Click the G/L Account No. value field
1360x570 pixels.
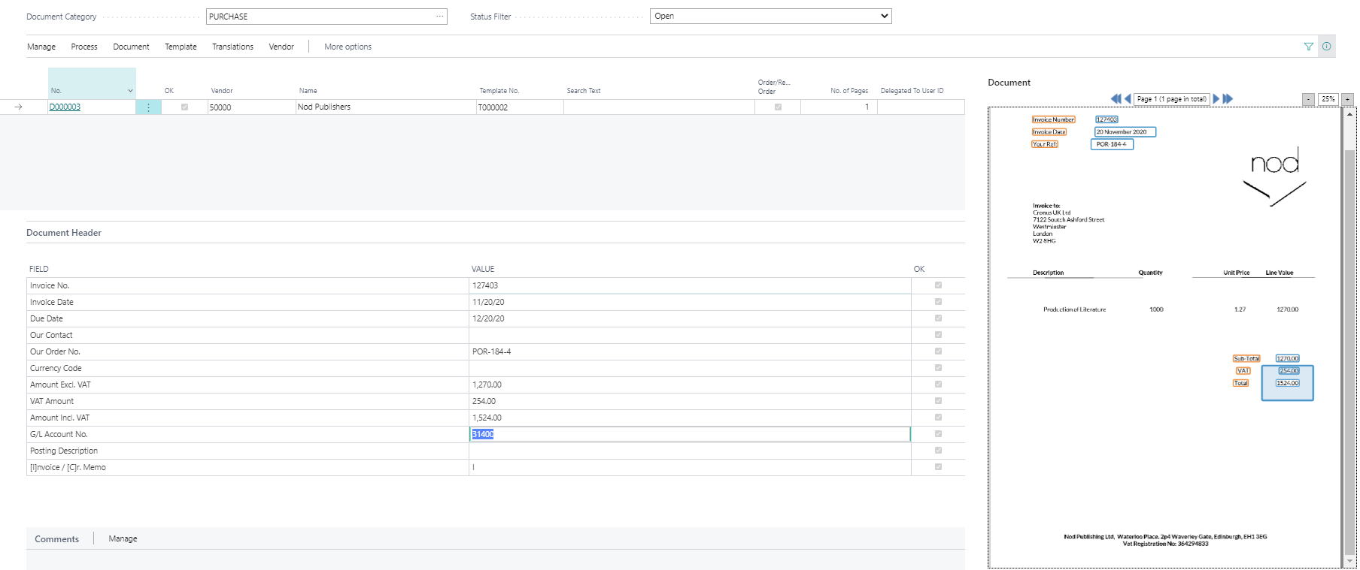[690, 434]
